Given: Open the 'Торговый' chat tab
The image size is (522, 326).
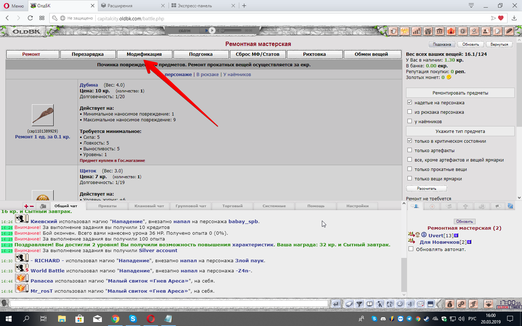Looking at the screenshot, I should 232,206.
